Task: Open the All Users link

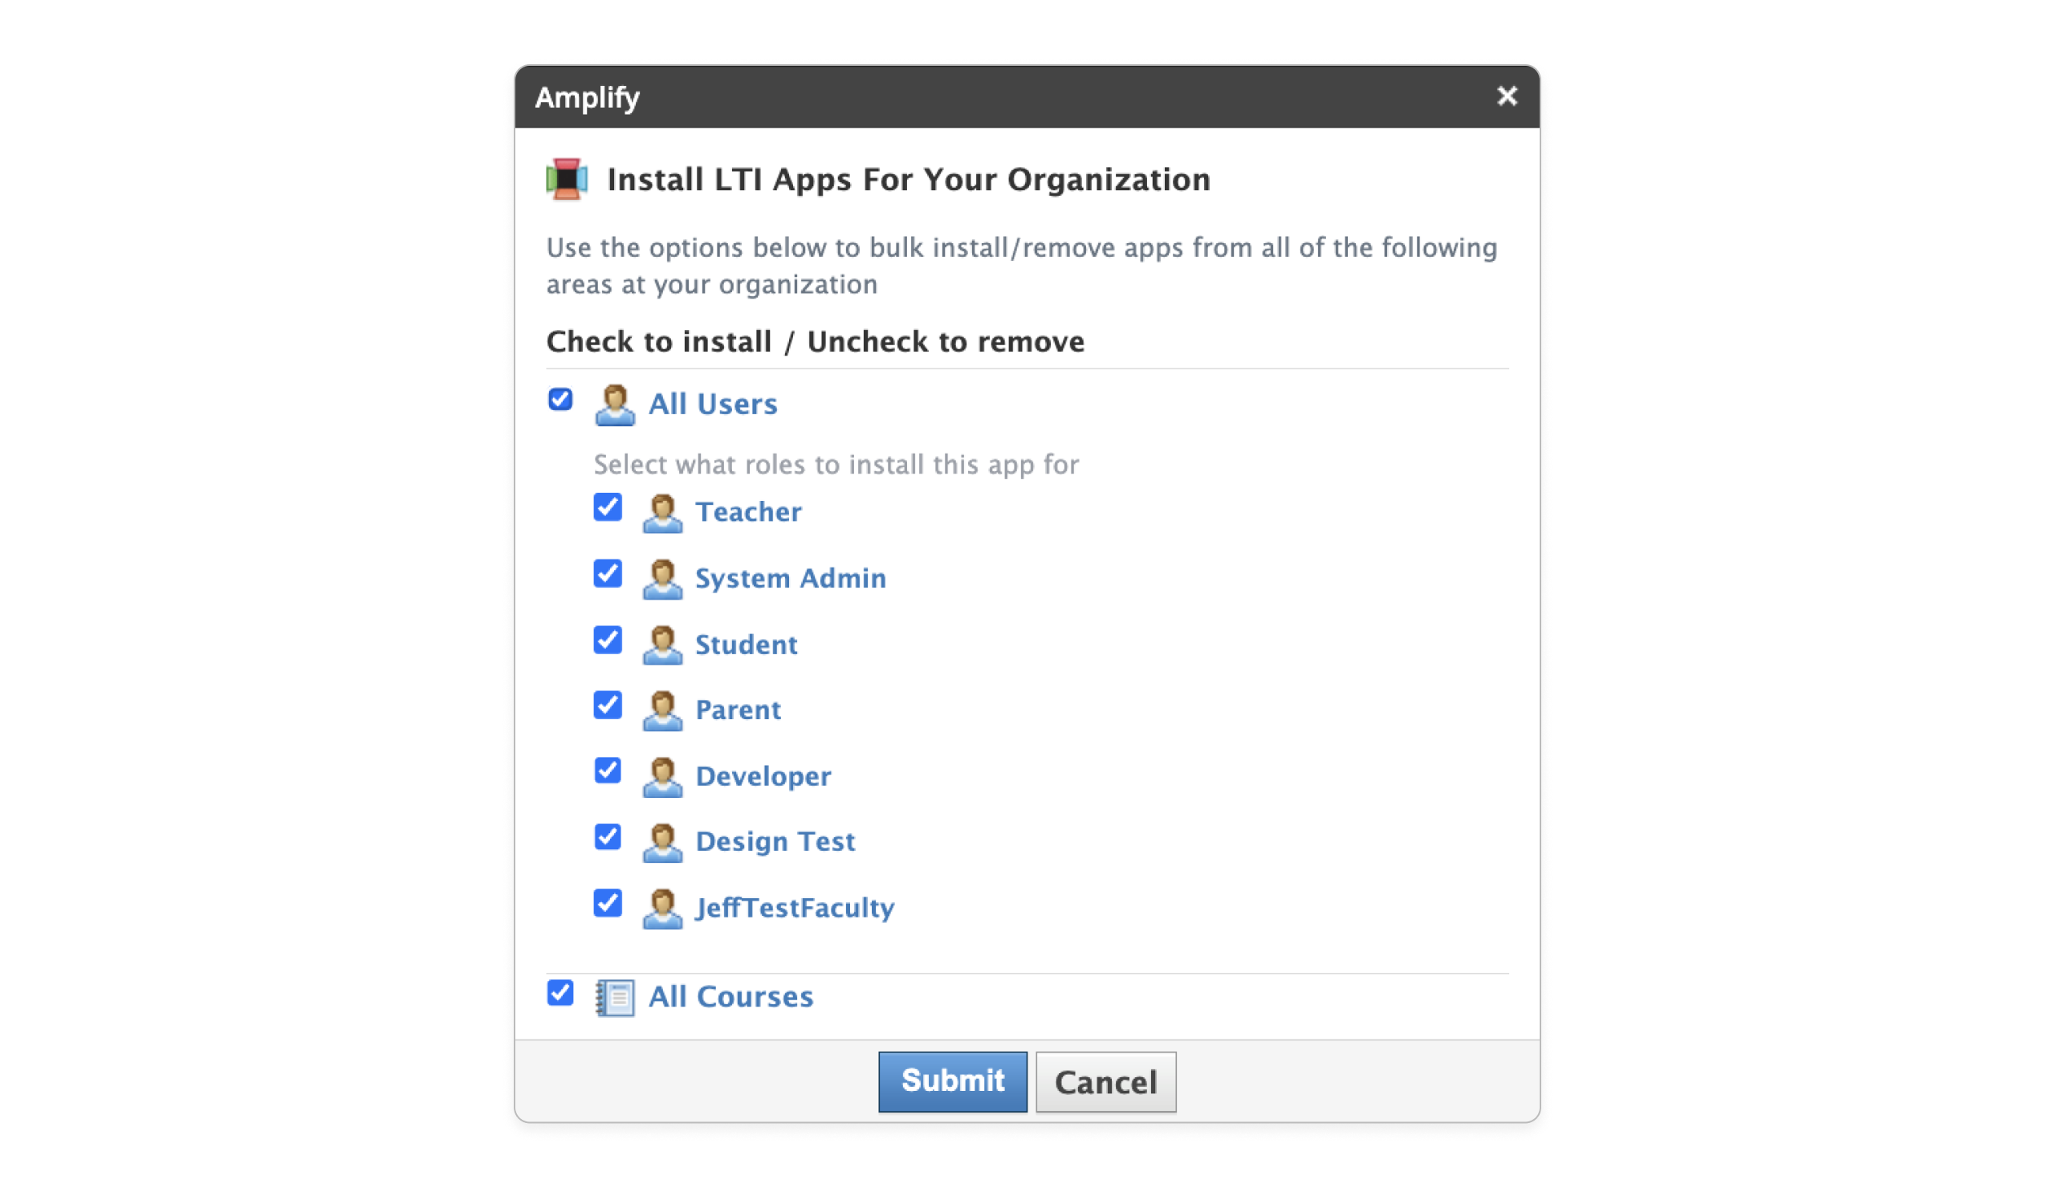Action: coord(714,404)
